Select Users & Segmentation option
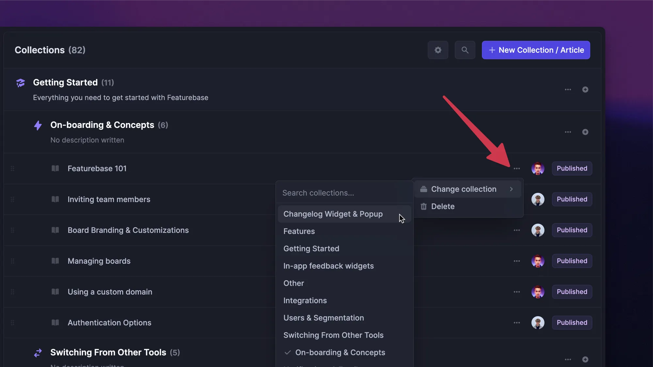 (344, 318)
